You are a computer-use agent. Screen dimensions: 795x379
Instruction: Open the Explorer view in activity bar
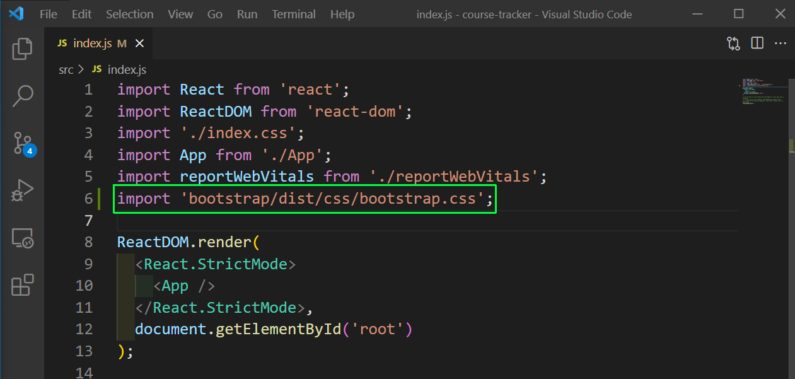[22, 49]
